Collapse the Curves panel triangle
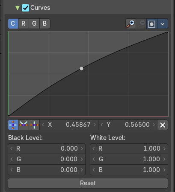Screen dimensions: 175x192 pyautogui.click(x=18, y=8)
